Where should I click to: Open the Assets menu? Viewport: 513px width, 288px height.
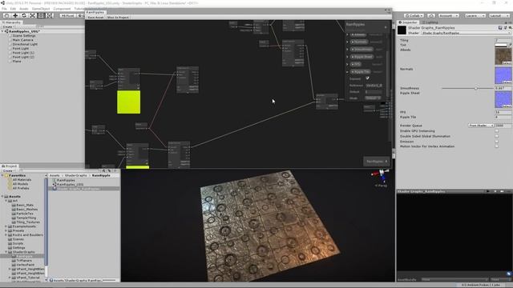pos(24,9)
